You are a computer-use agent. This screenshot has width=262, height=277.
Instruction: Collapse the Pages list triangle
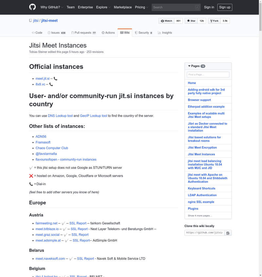pos(189,66)
